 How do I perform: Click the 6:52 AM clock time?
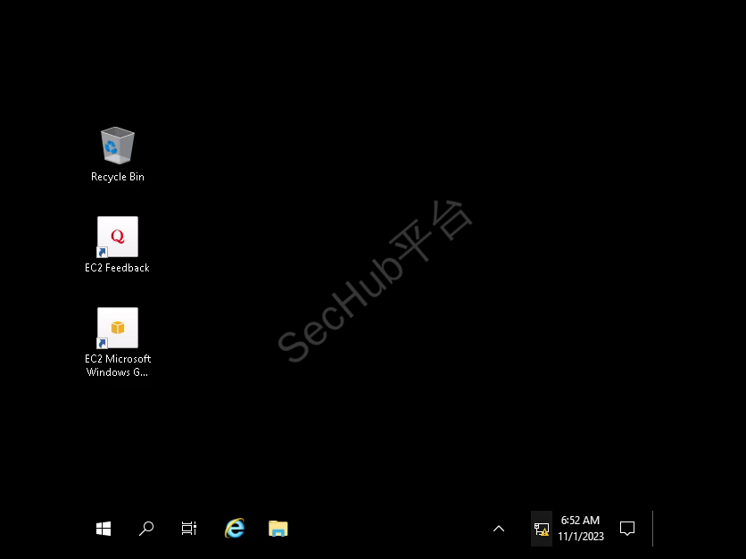click(x=580, y=521)
